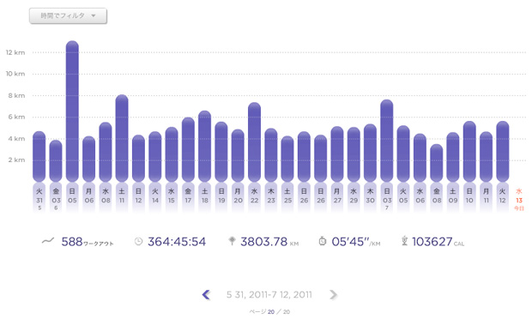Click the page indicator ページ 20 / 20

pos(269,311)
